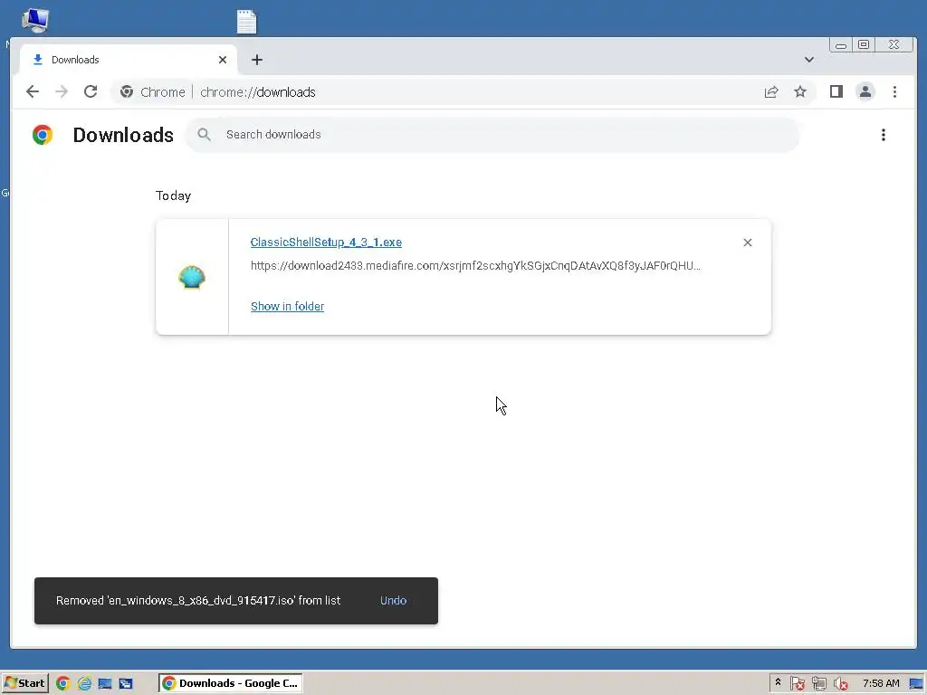Click the Show Desktop quick launch icon
Viewport: 927px width, 695px height.
[105, 684]
